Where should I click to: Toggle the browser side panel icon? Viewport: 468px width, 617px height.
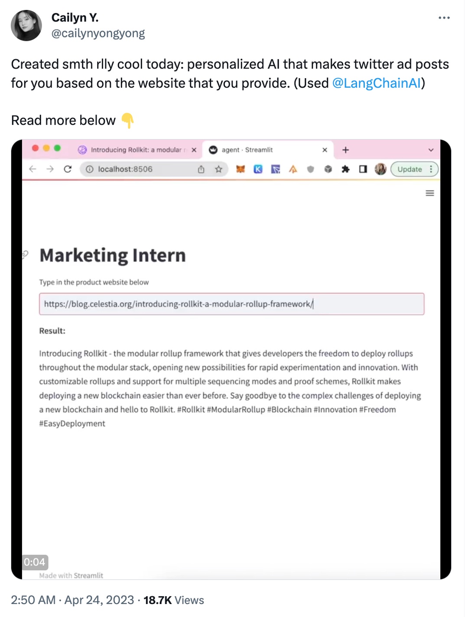(363, 169)
